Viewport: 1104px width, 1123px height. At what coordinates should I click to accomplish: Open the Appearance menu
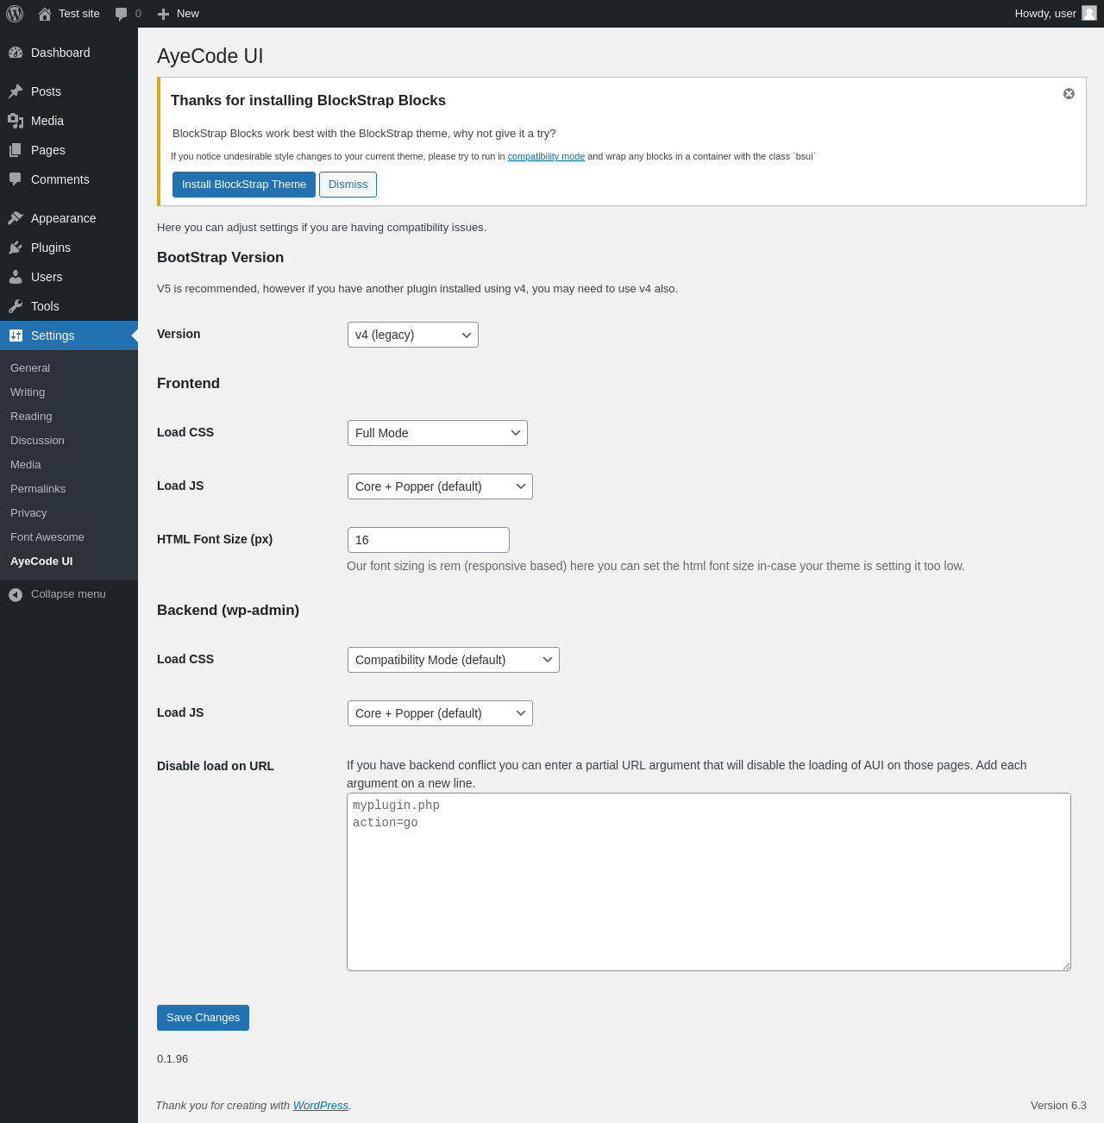pyautogui.click(x=69, y=218)
